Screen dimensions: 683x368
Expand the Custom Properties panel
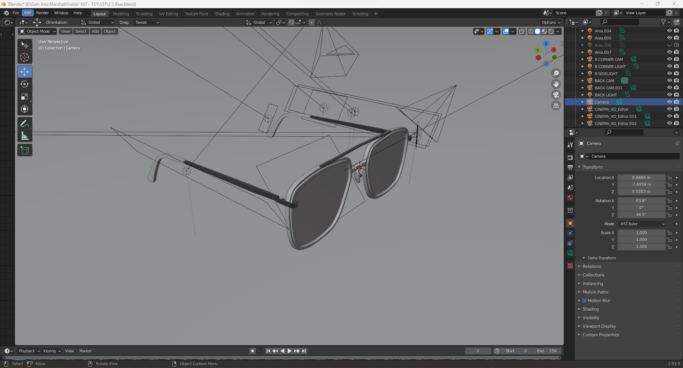click(x=600, y=335)
